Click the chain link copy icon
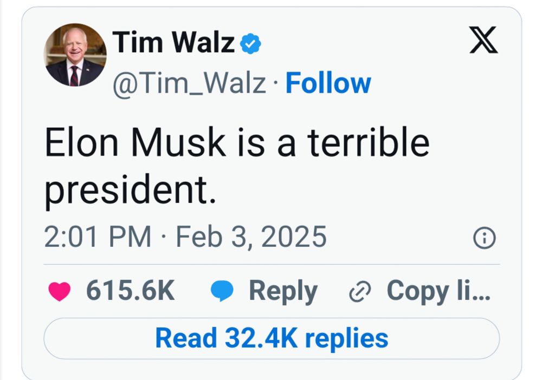Screen dimensions: 542x380 coord(359,292)
